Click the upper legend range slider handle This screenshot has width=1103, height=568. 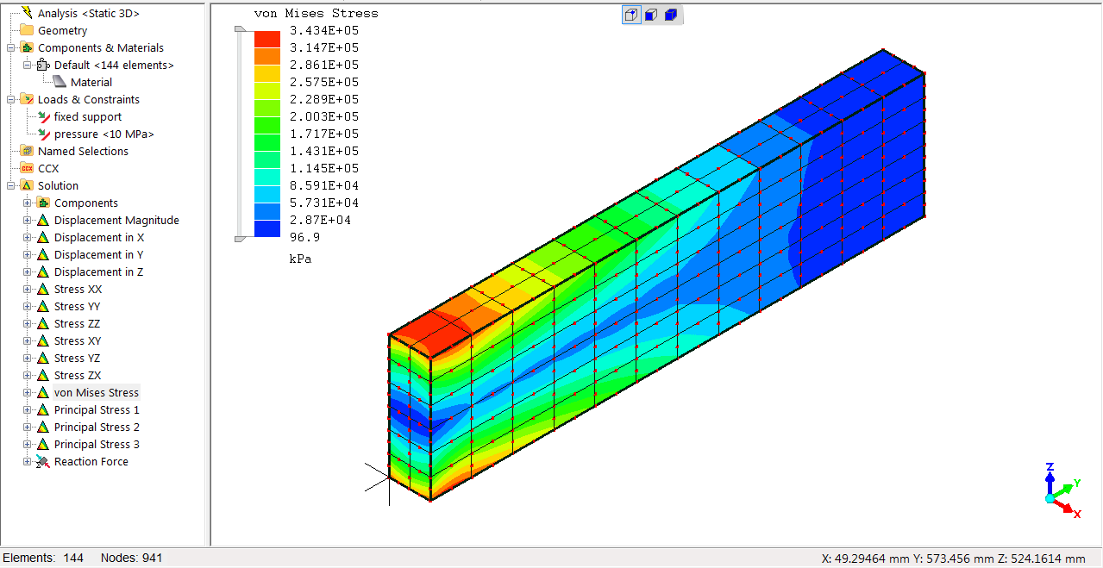pyautogui.click(x=241, y=29)
